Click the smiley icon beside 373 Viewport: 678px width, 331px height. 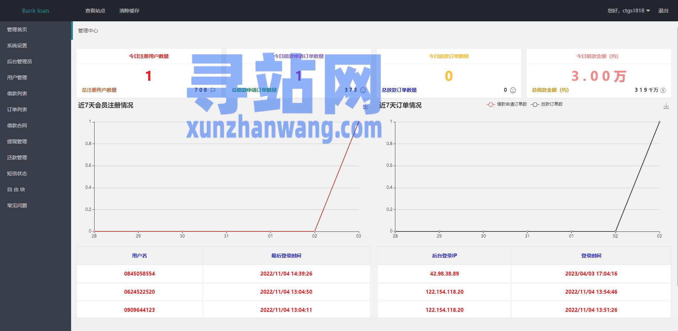click(363, 90)
